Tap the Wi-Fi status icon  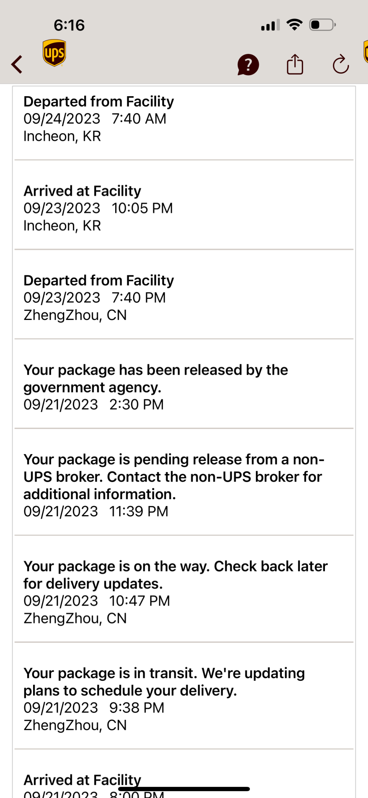295,25
